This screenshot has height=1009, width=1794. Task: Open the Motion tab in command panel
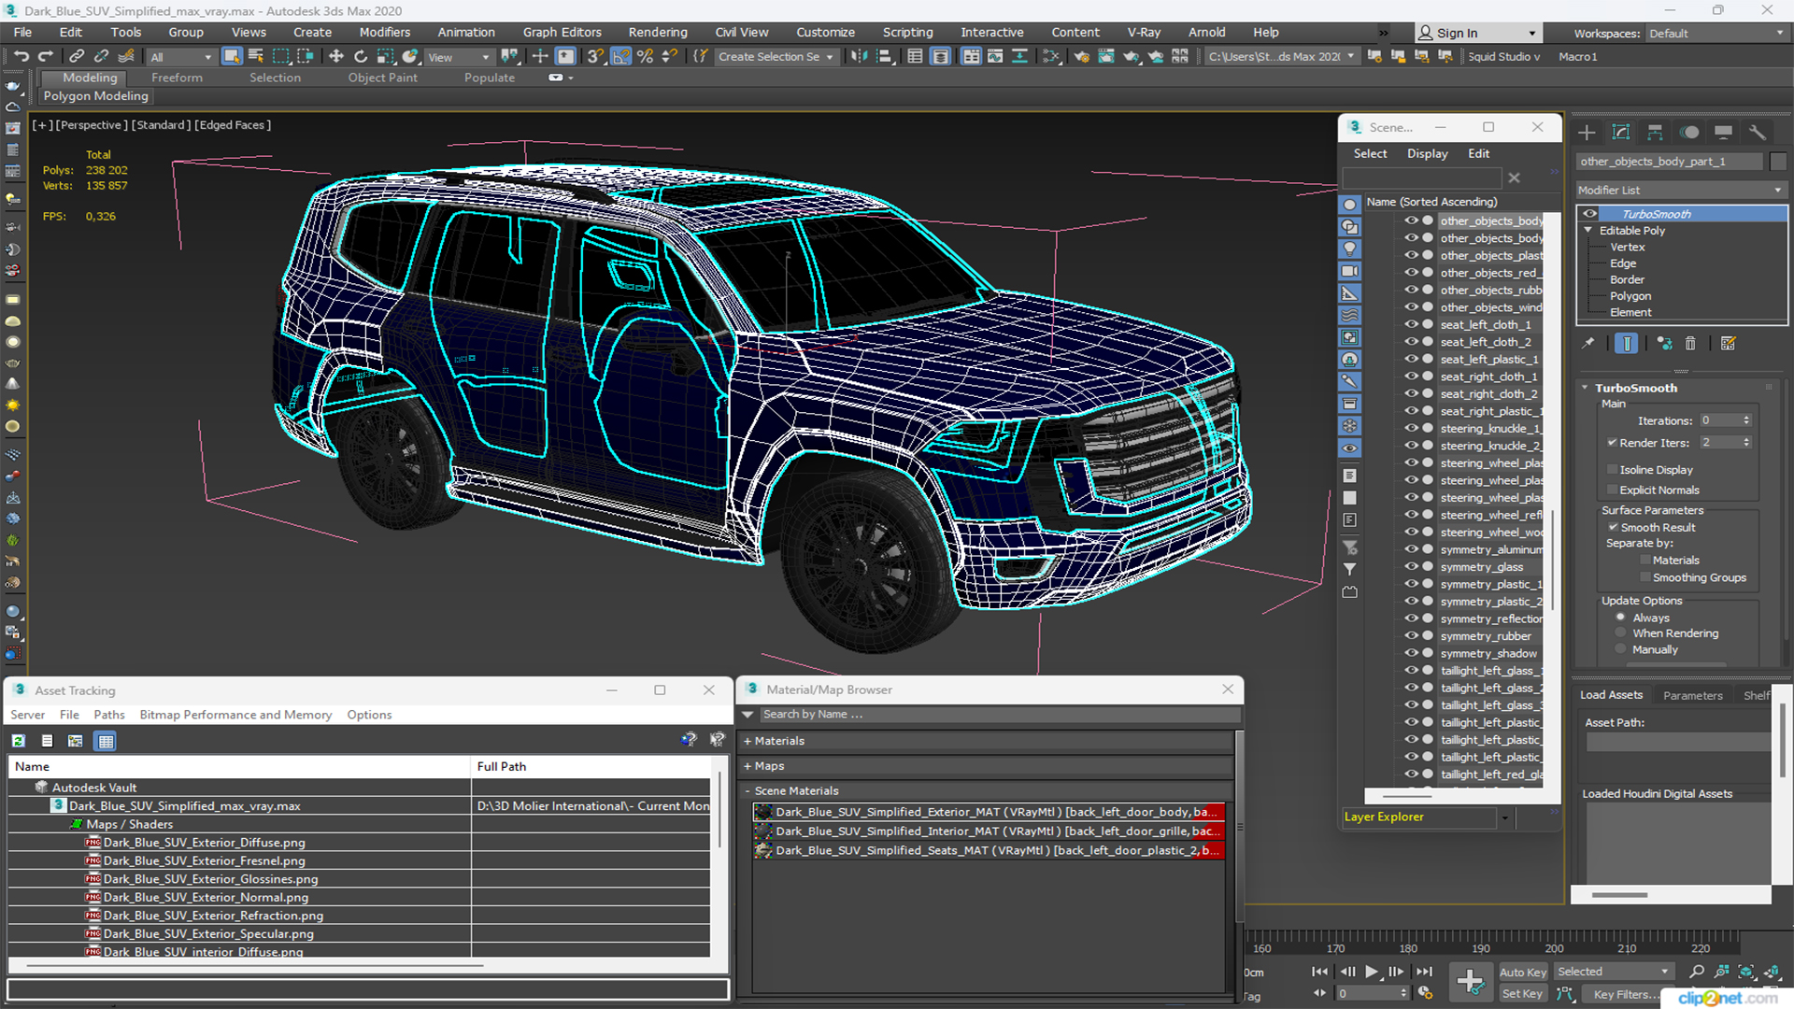coord(1689,133)
